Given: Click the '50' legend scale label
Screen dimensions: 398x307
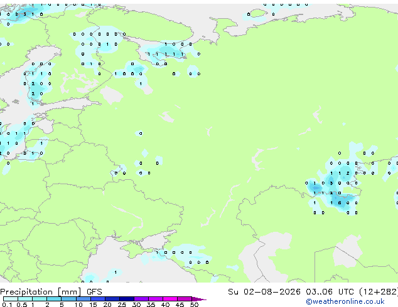Looking at the screenshot, I should click(x=194, y=304).
